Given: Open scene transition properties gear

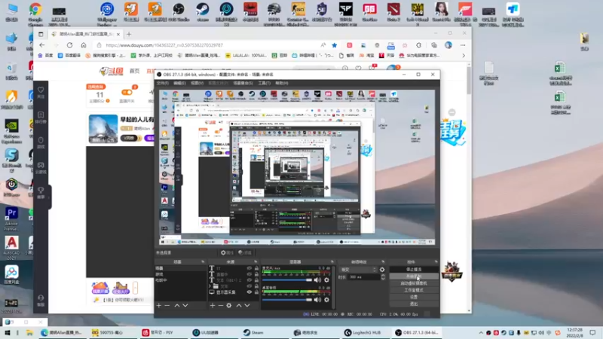Looking at the screenshot, I should click(x=382, y=270).
